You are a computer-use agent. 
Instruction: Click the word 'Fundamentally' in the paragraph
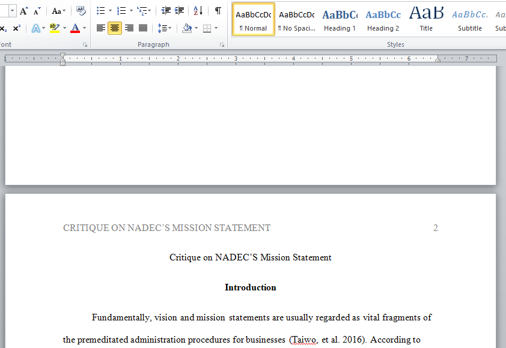[121, 318]
